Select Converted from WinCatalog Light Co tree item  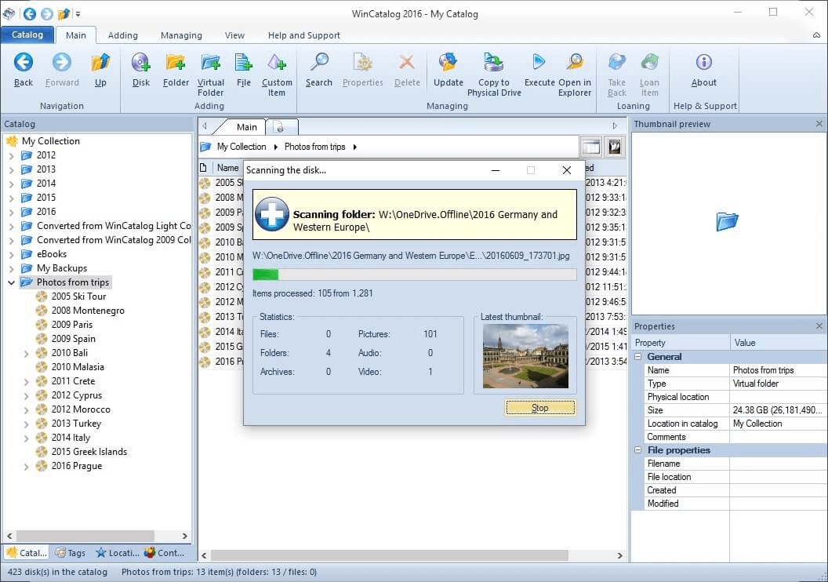[114, 226]
